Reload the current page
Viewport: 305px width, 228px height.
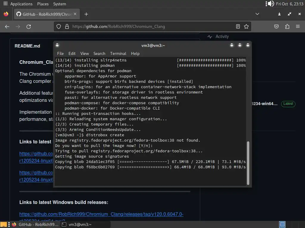click(29, 26)
